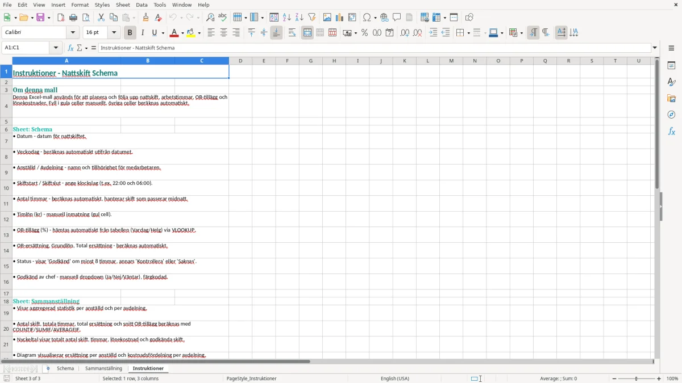
Task: Add a decimal place
Action: [405, 33]
